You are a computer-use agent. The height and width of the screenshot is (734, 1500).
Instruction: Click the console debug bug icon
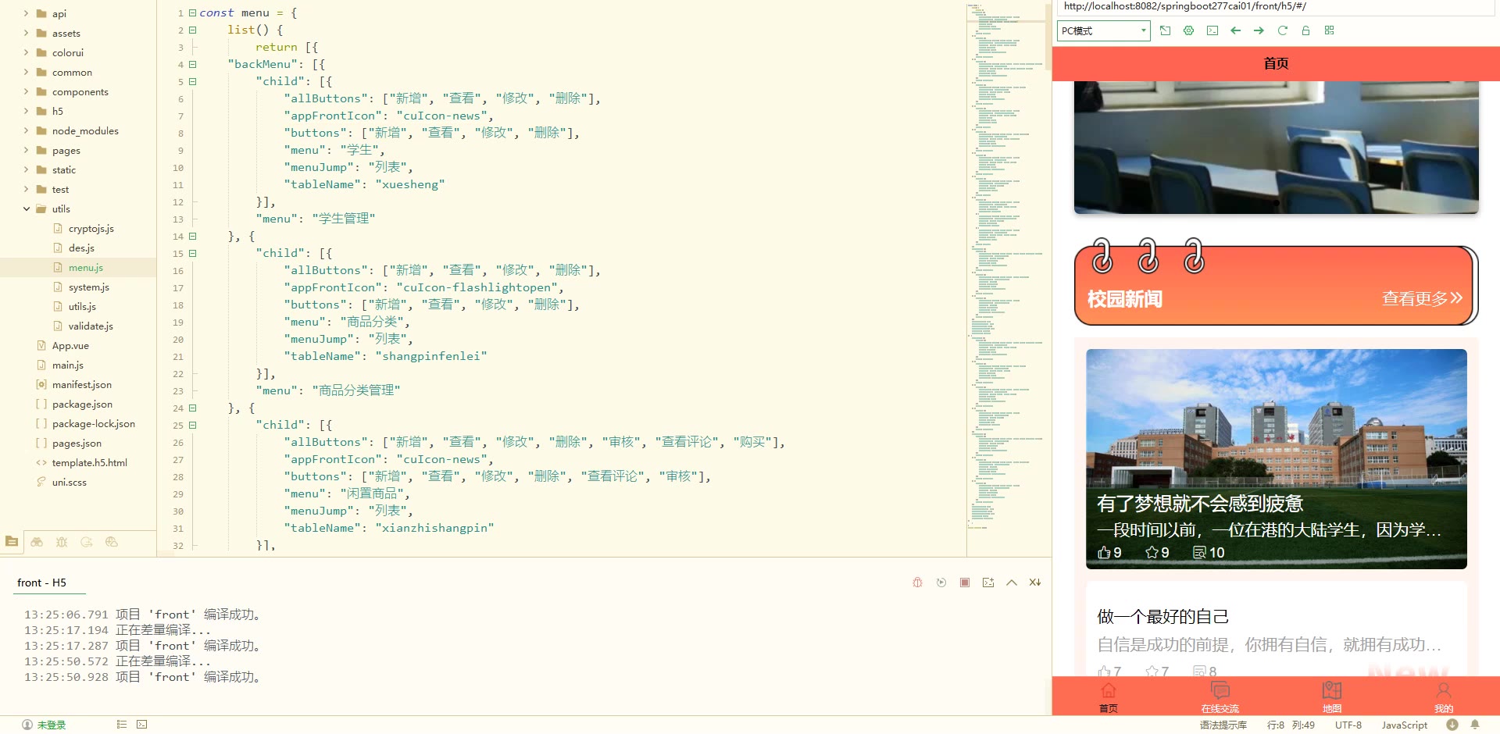point(917,583)
